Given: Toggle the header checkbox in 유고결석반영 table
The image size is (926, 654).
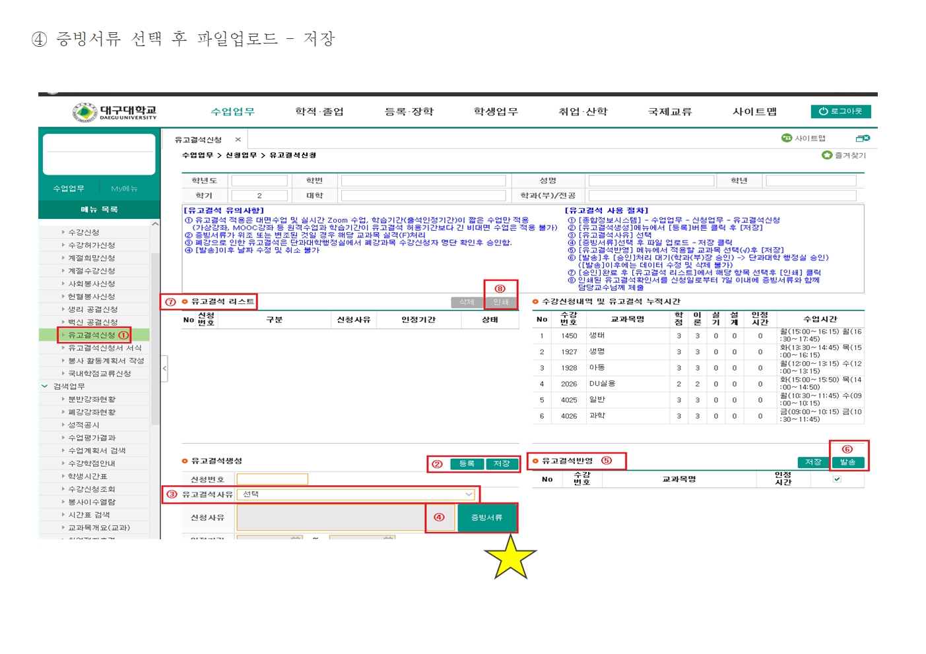Looking at the screenshot, I should [837, 479].
